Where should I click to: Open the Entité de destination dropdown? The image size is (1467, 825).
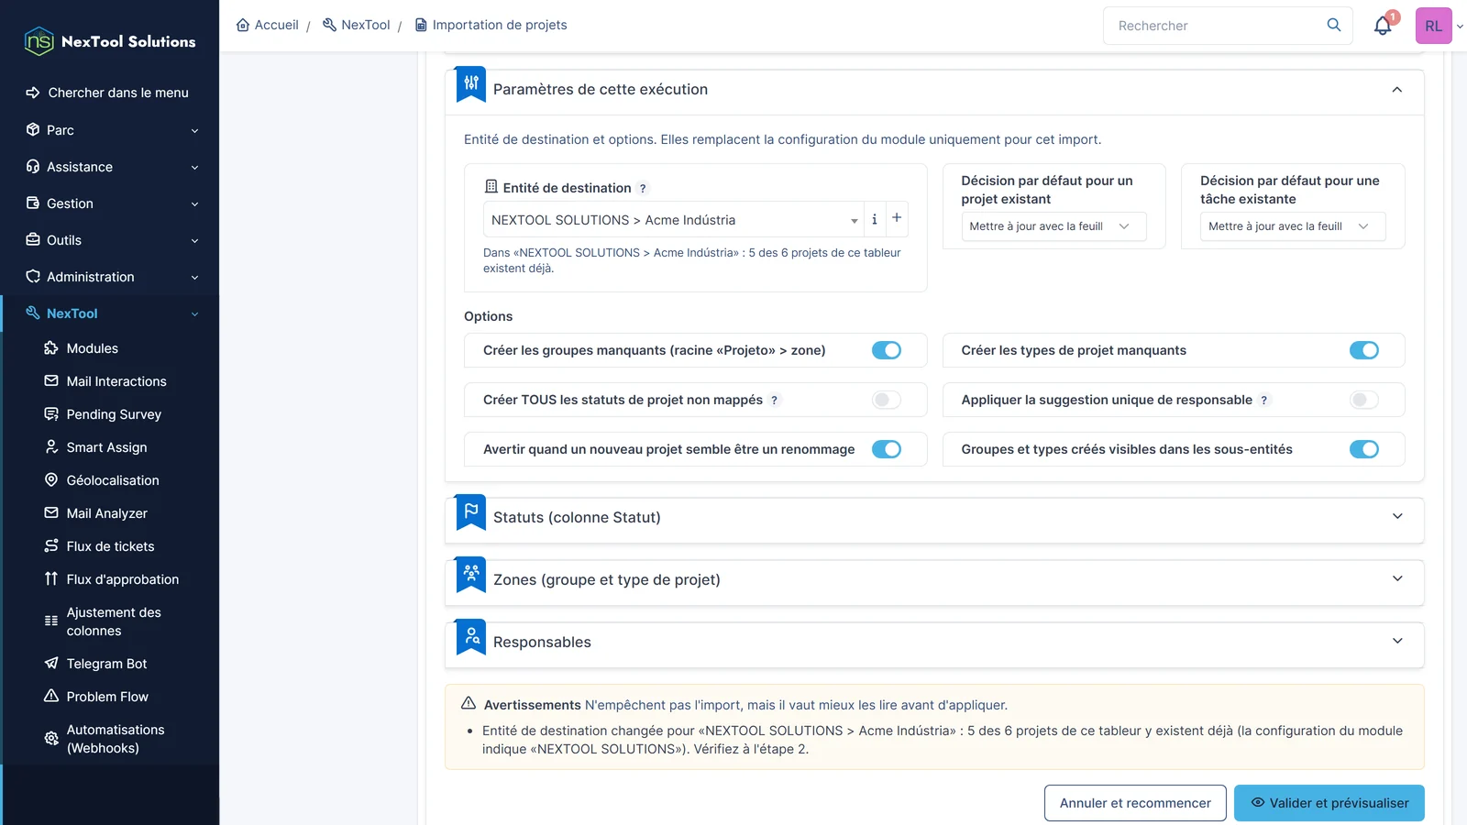(673, 220)
